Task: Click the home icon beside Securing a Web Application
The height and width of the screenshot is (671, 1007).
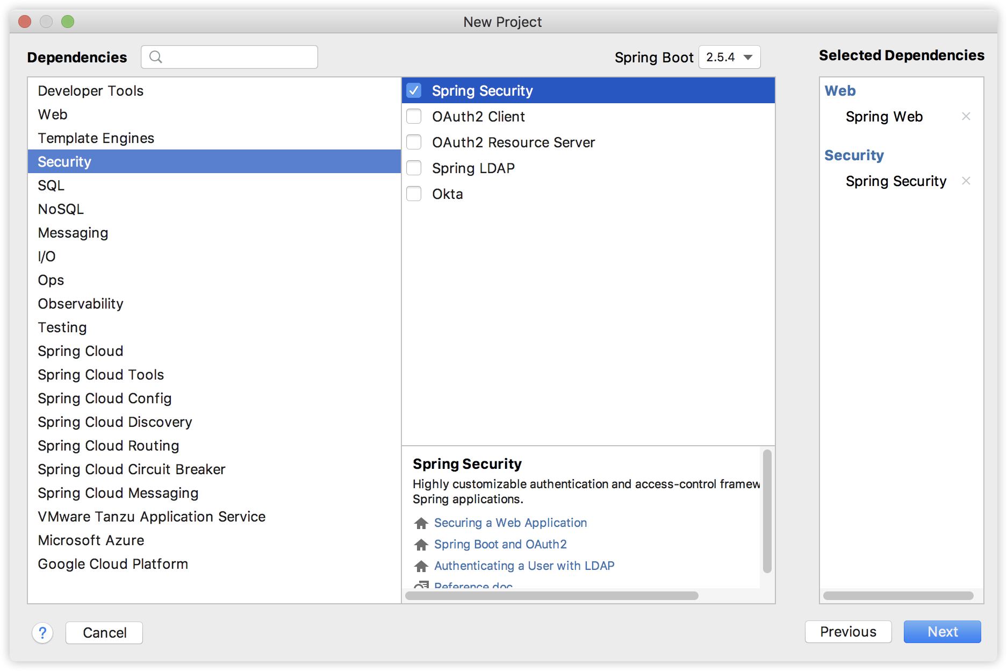Action: tap(421, 523)
